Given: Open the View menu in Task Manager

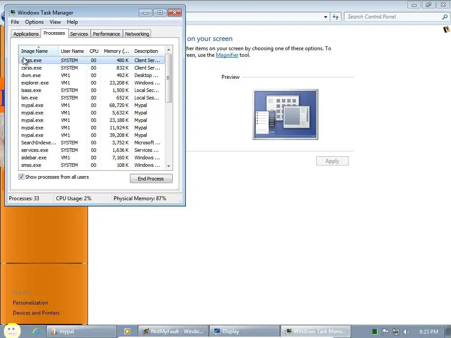Looking at the screenshot, I should click(x=55, y=22).
